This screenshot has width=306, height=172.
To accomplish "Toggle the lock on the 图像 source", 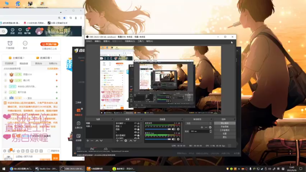I will click(138, 129).
